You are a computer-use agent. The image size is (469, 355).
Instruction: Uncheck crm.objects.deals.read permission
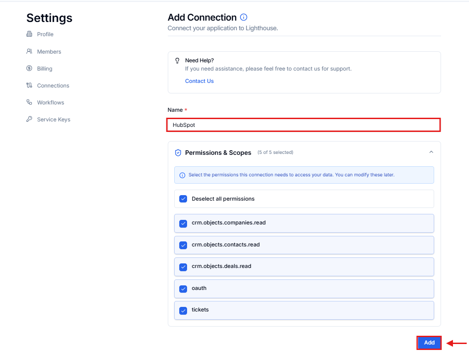pyautogui.click(x=183, y=267)
